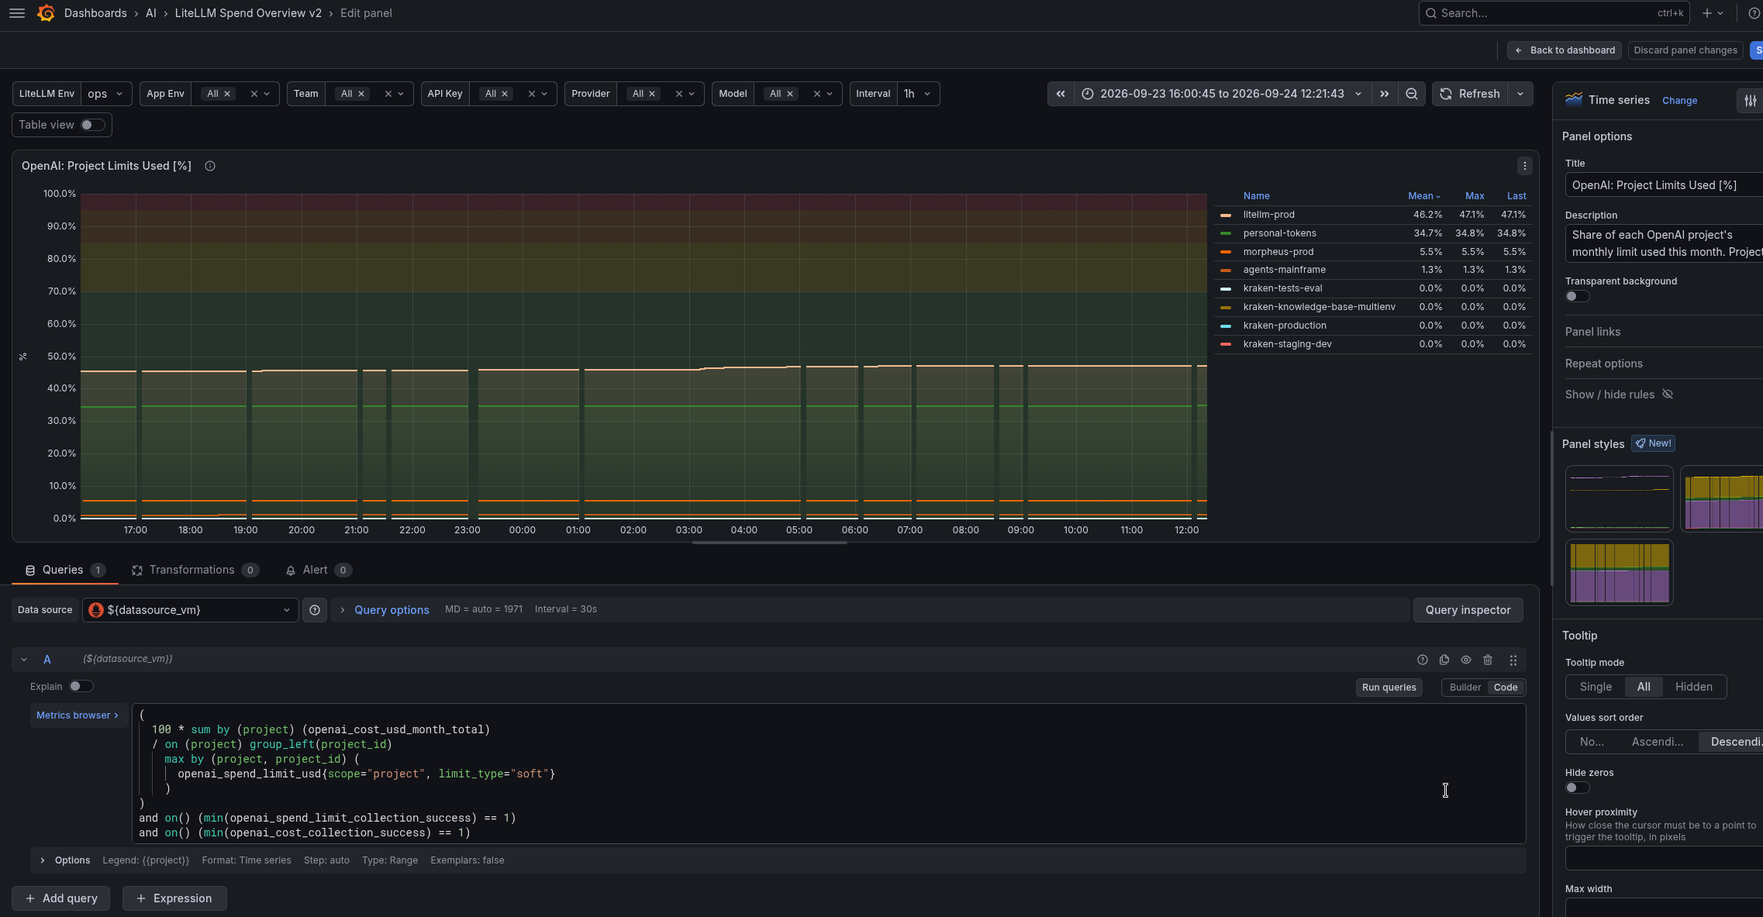
Task: Switch to the Transformations tab
Action: point(195,571)
